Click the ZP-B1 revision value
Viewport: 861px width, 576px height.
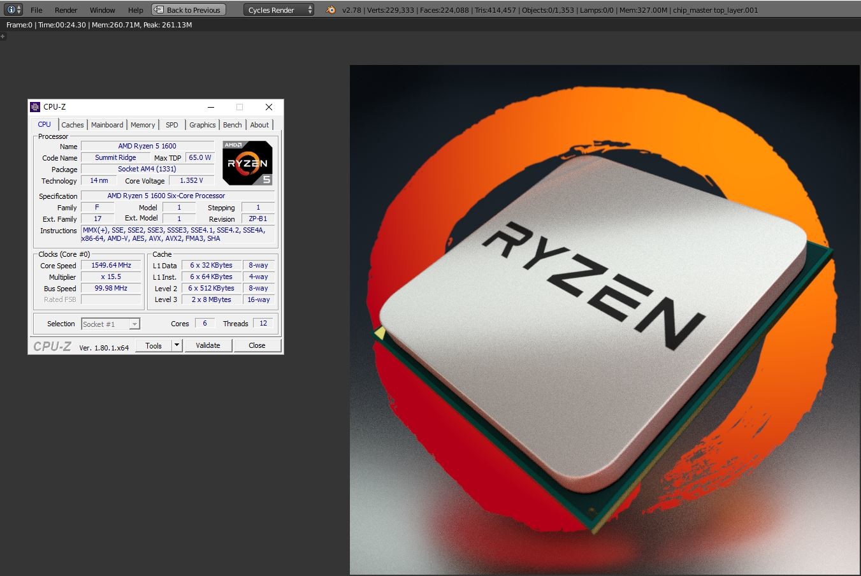tap(258, 219)
